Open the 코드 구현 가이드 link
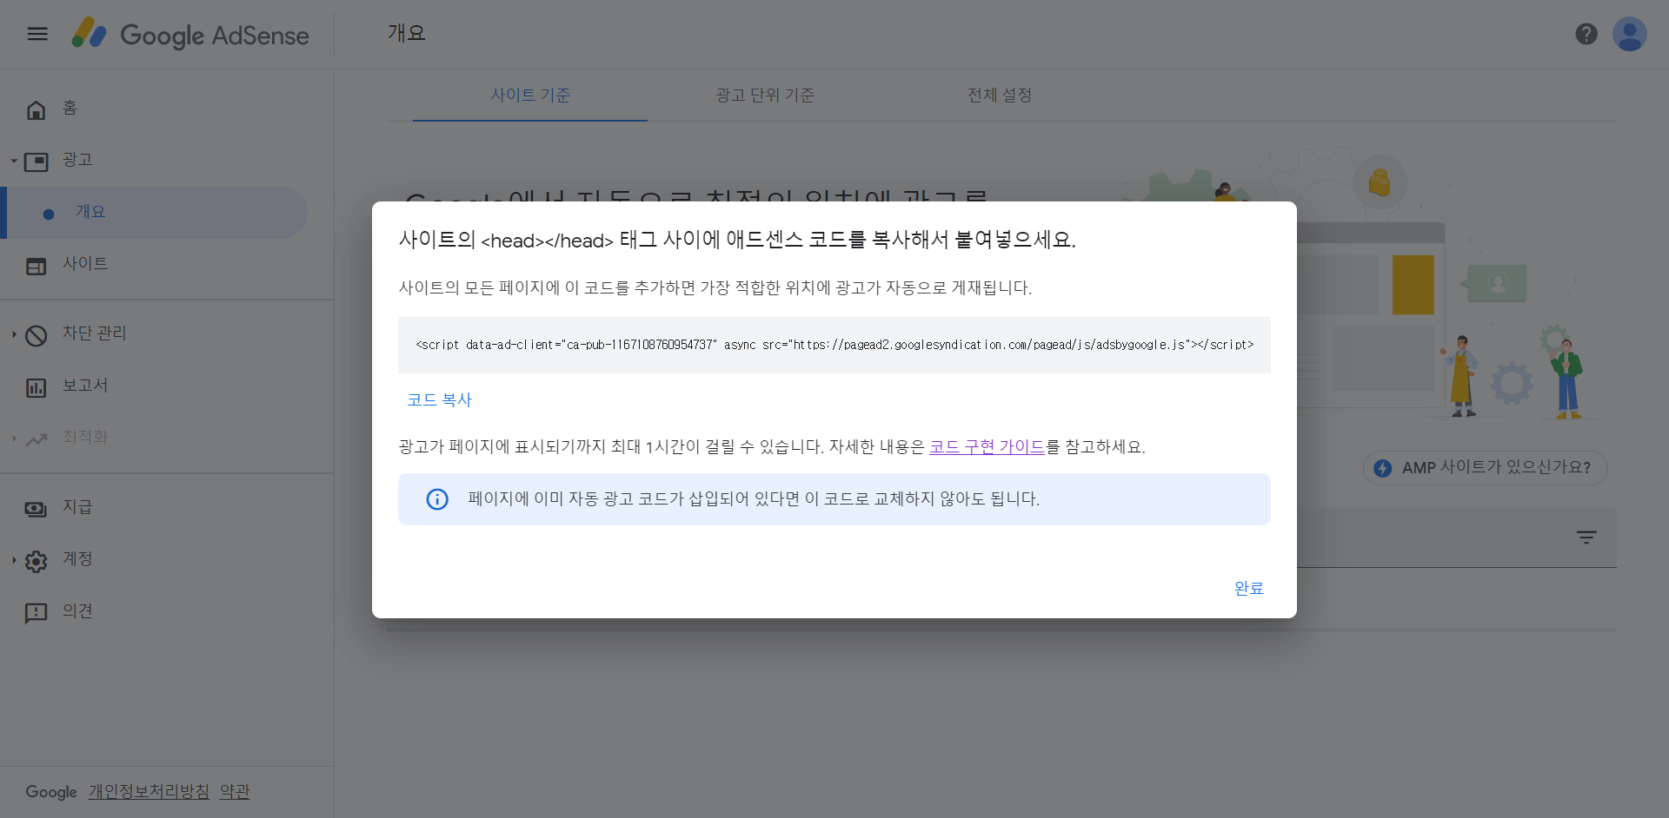This screenshot has width=1669, height=818. point(987,446)
